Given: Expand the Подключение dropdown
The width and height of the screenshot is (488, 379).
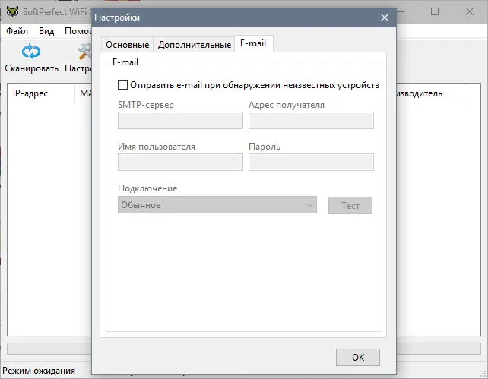Looking at the screenshot, I should tap(217, 204).
